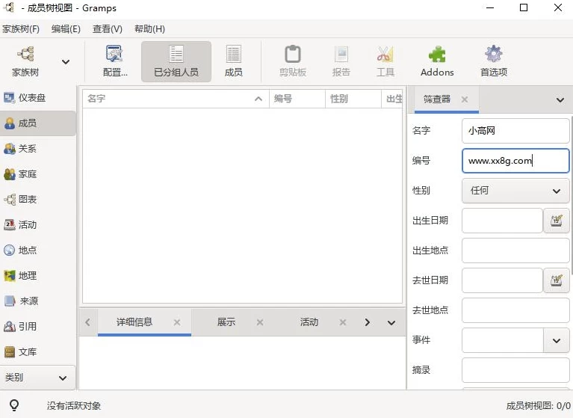
Task: Expand the 类别 category selector
Action: coord(38,378)
